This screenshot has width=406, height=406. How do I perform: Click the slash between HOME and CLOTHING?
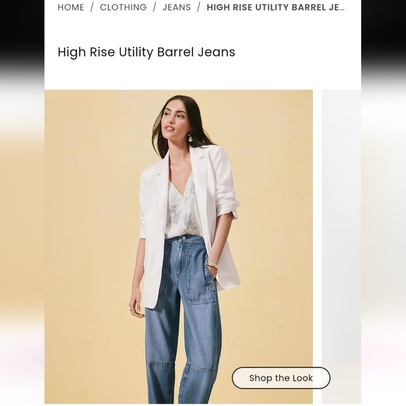pos(92,7)
